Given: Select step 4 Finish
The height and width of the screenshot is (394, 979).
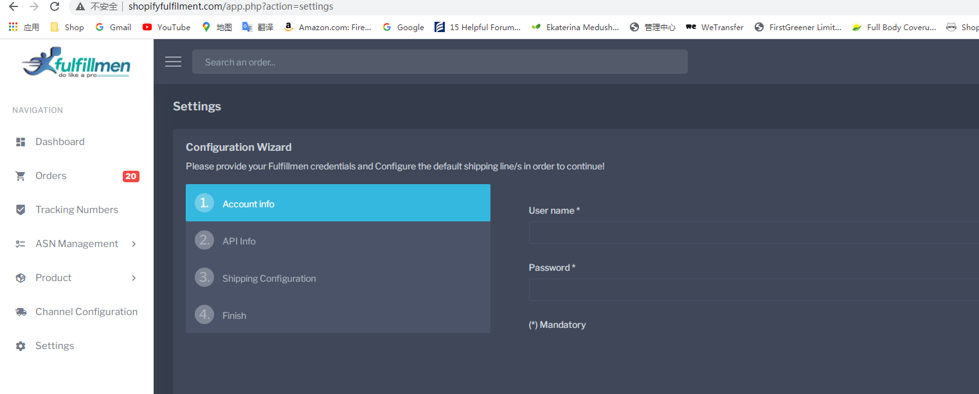Looking at the screenshot, I should tap(338, 314).
